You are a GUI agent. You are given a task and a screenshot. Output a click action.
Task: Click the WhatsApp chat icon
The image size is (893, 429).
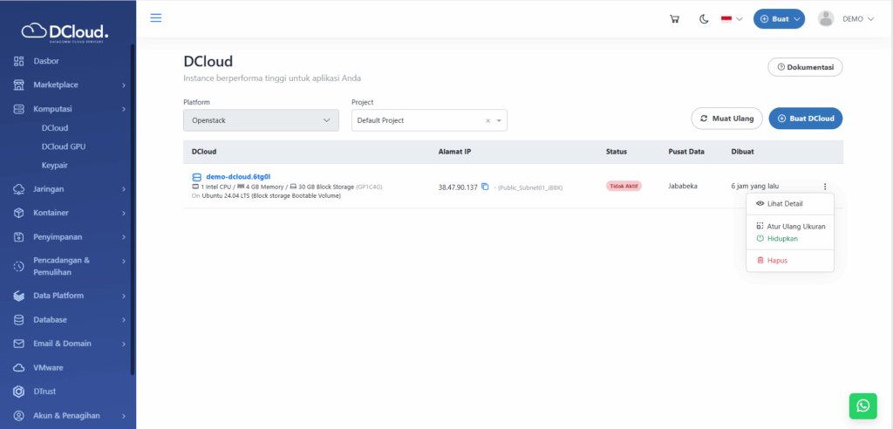862,405
